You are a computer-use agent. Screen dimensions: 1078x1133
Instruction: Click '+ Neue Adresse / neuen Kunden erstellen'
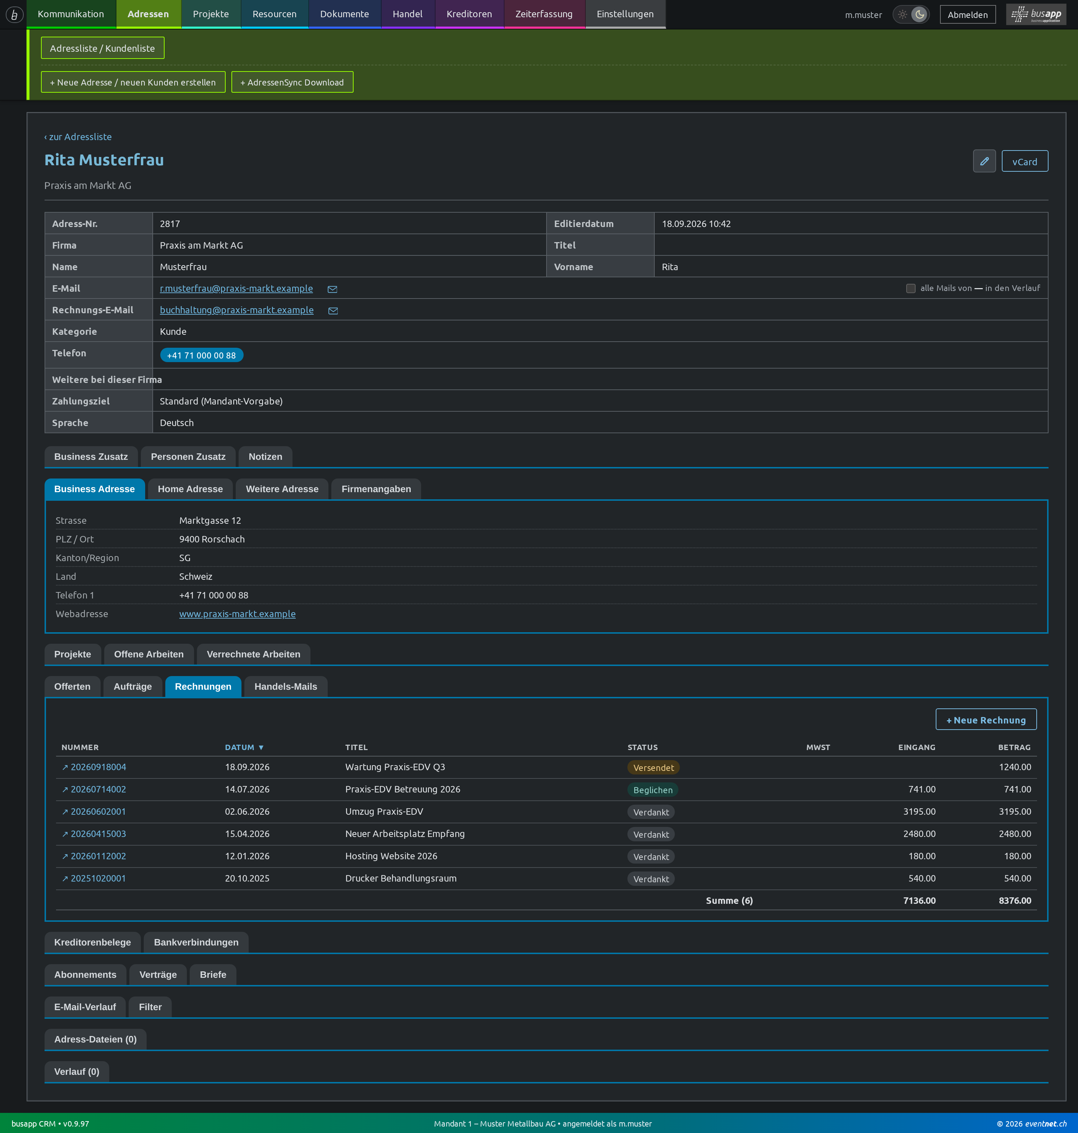coord(133,82)
